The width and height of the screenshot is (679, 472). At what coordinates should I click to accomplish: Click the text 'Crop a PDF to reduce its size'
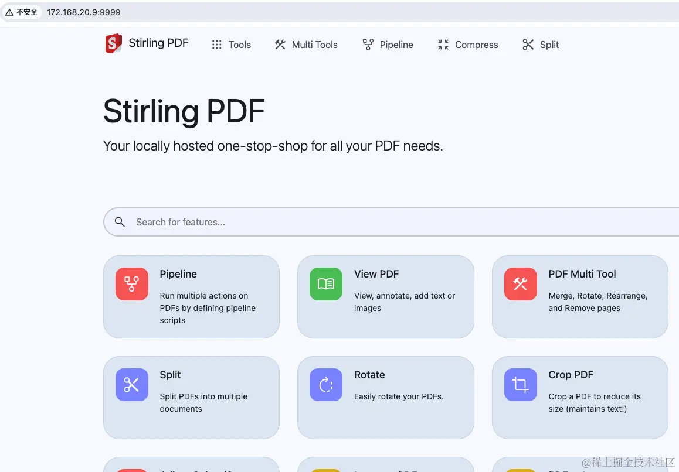tap(595, 402)
